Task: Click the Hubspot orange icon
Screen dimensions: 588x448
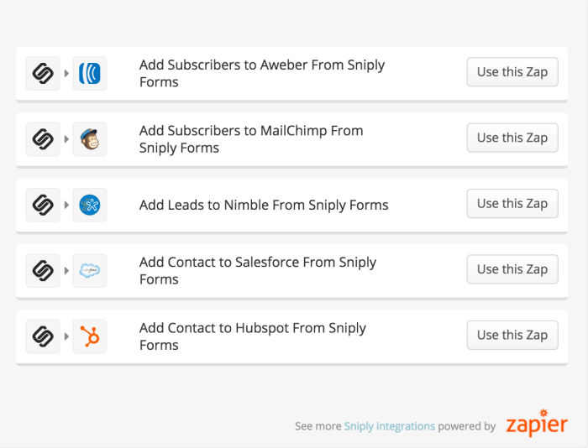Action: tap(90, 336)
